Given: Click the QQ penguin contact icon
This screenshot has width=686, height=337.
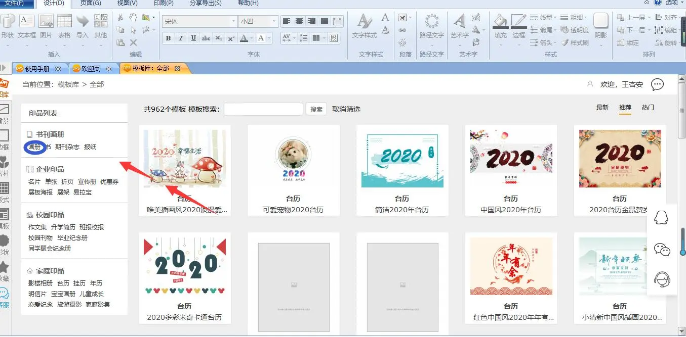Looking at the screenshot, I should [x=662, y=218].
